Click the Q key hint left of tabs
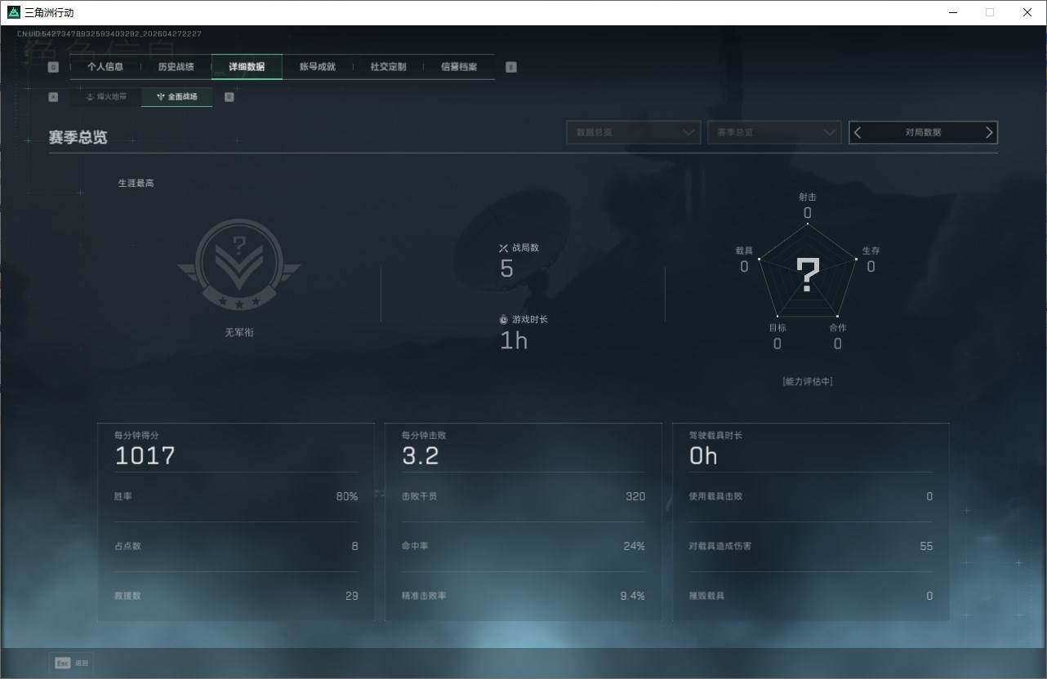Image resolution: width=1047 pixels, height=679 pixels. [x=53, y=67]
